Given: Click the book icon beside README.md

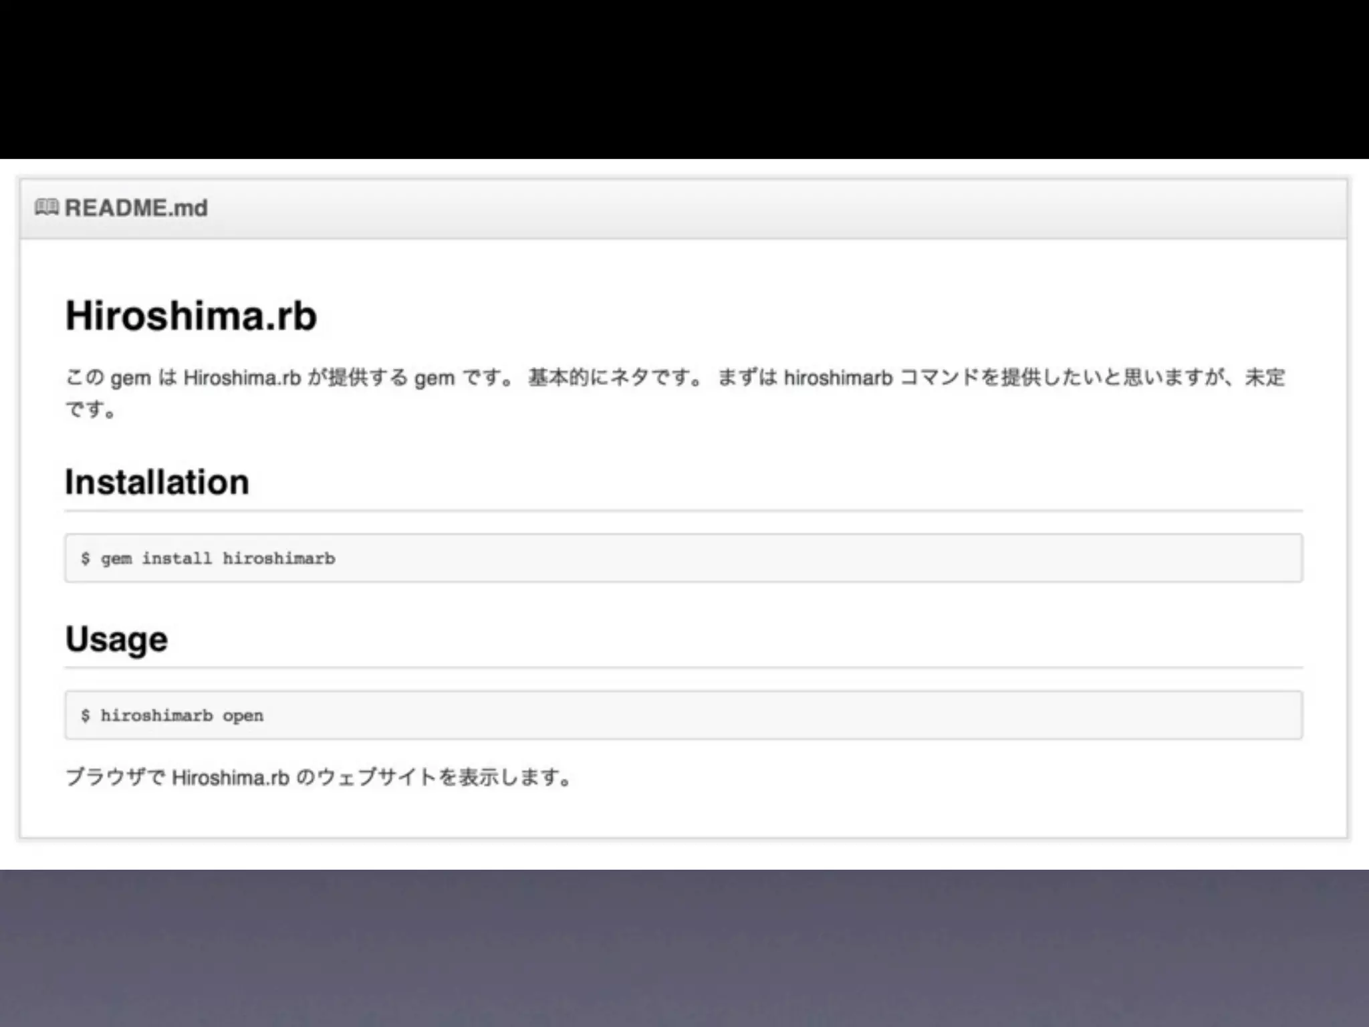Looking at the screenshot, I should 47,207.
